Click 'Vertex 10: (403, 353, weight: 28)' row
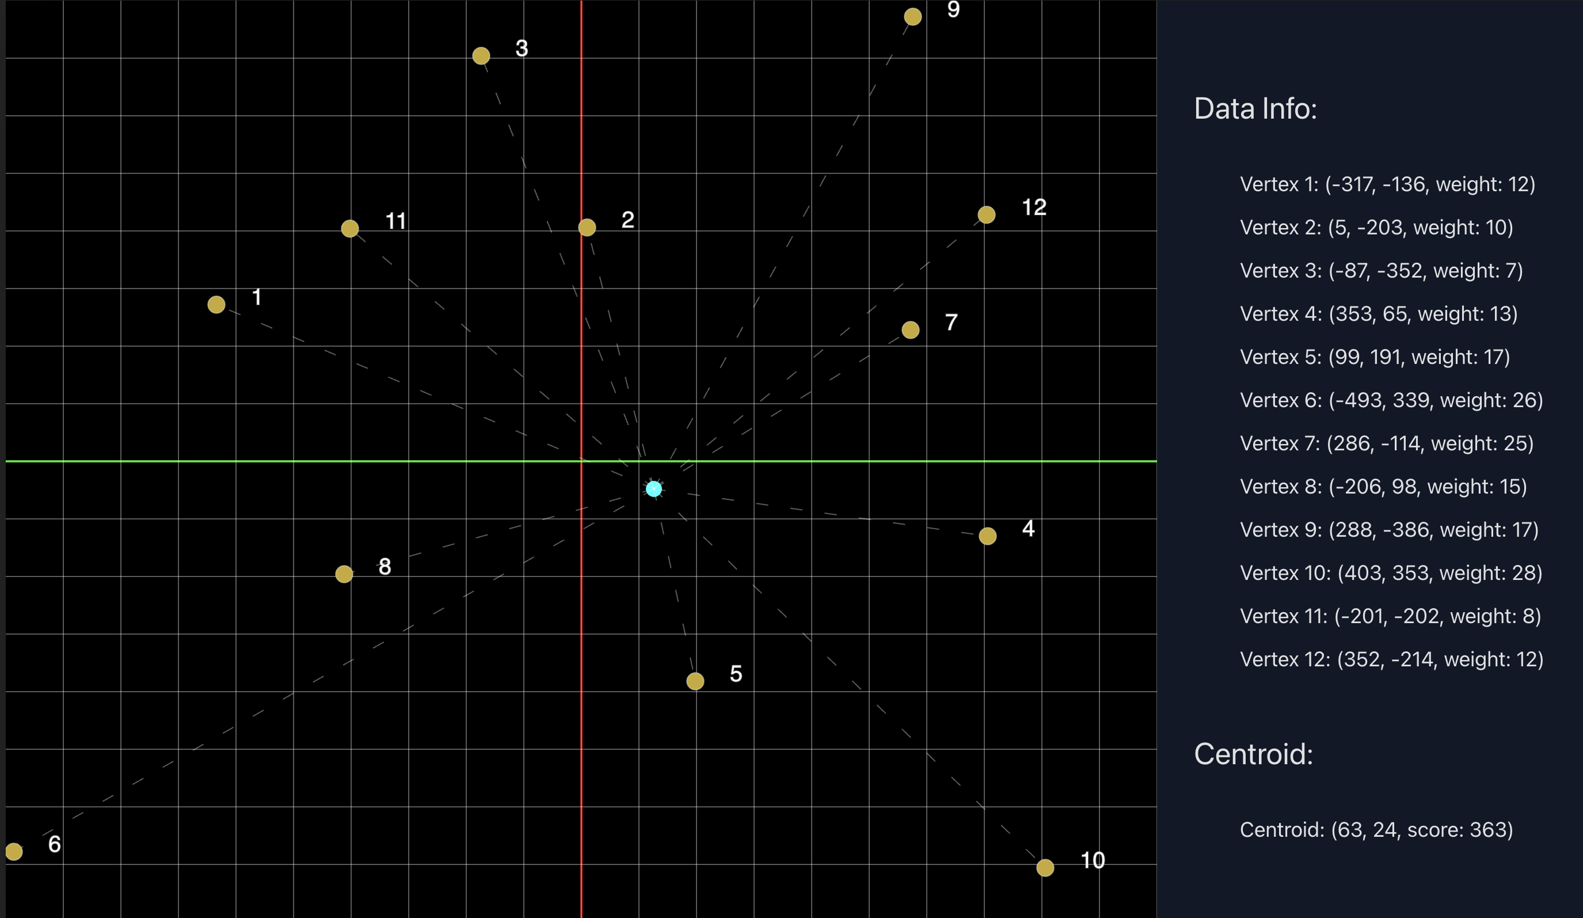The height and width of the screenshot is (918, 1583). pos(1391,573)
